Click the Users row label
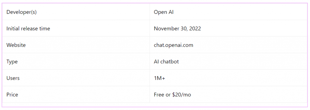This screenshot has width=310, height=110. click(x=13, y=78)
